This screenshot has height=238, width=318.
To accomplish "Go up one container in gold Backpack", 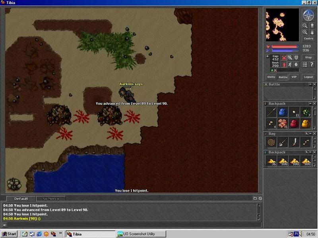I will click(x=307, y=152).
